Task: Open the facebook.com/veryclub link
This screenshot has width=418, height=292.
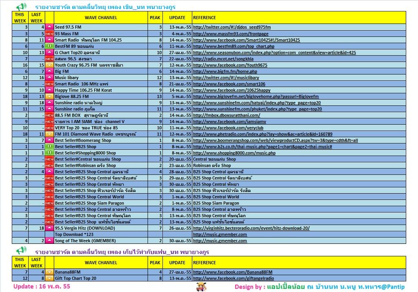Action: [228, 128]
